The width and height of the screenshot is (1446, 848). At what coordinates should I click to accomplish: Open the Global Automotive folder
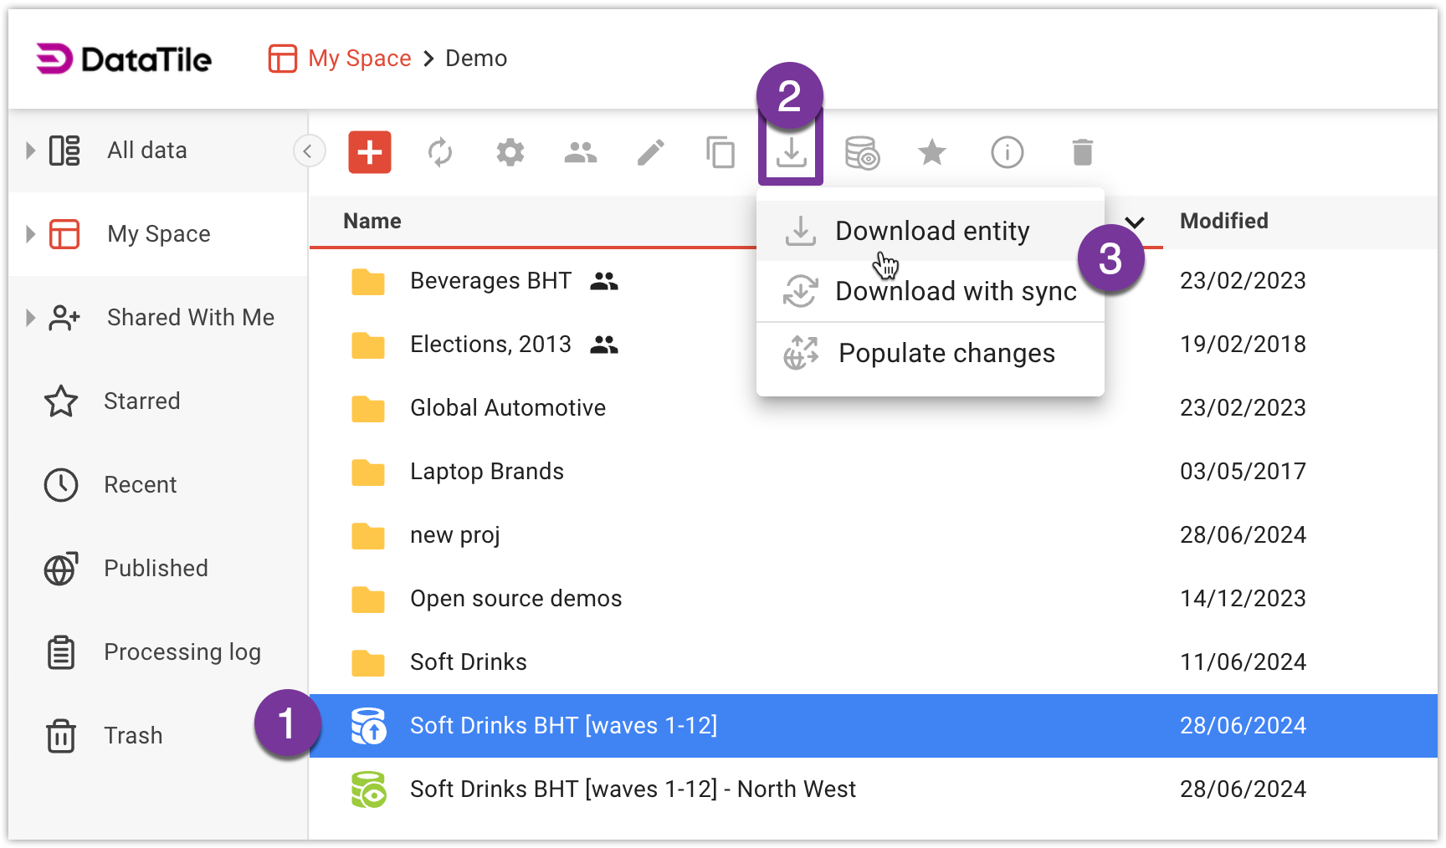(x=507, y=408)
